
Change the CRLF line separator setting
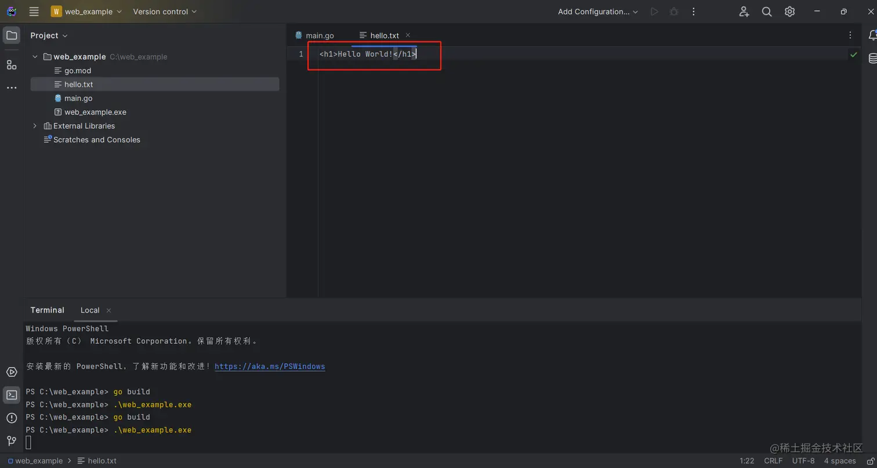[773, 461]
